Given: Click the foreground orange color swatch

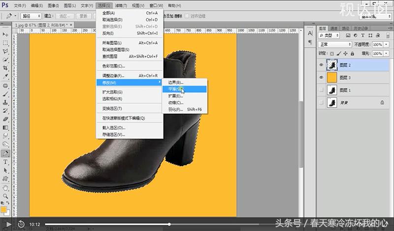Looking at the screenshot, I should pos(3,209).
